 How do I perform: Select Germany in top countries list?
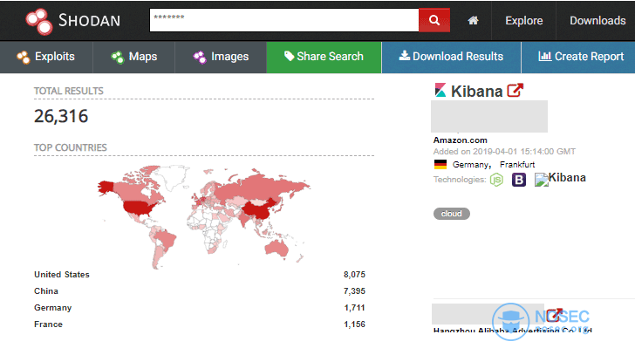click(x=52, y=308)
